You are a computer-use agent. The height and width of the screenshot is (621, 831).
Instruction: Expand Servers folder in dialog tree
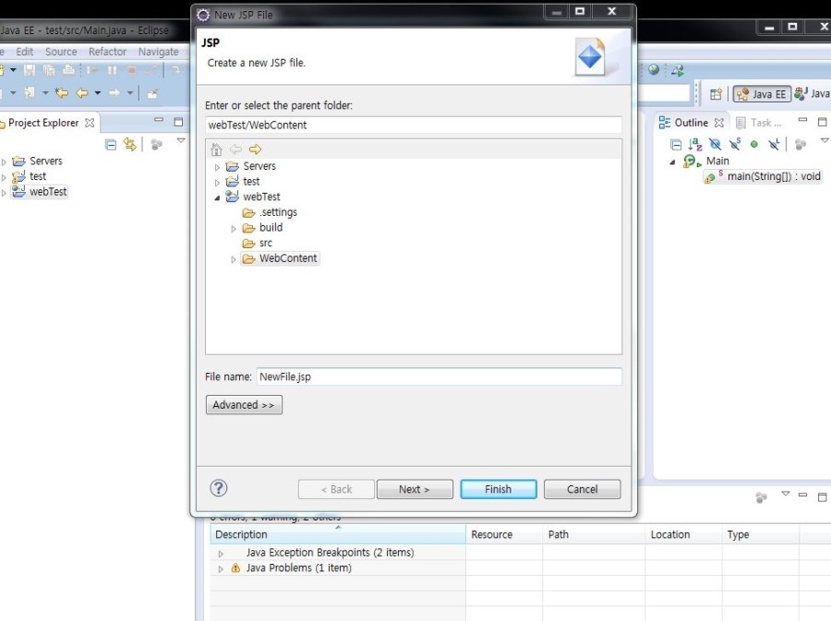click(x=217, y=167)
